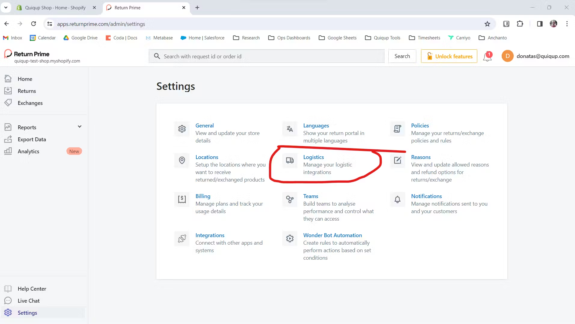Click the Returns sidebar icon

click(x=8, y=91)
